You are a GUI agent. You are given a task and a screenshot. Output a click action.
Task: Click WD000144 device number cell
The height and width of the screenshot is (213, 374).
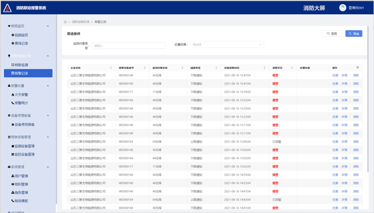coord(126,158)
